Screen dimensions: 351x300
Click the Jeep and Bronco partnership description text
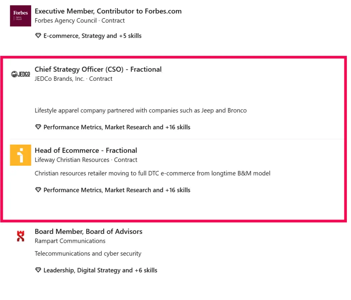(141, 110)
